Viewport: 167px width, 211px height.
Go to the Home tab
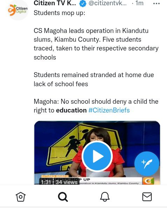pyautogui.click(x=21, y=197)
